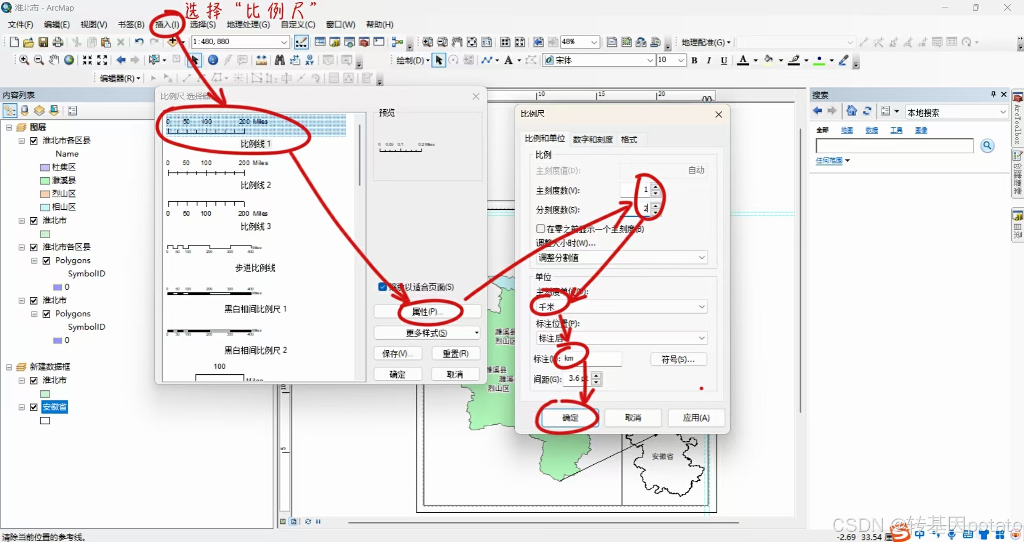Toggle the 安徽省 layer checkbox
1024x542 pixels.
[34, 407]
